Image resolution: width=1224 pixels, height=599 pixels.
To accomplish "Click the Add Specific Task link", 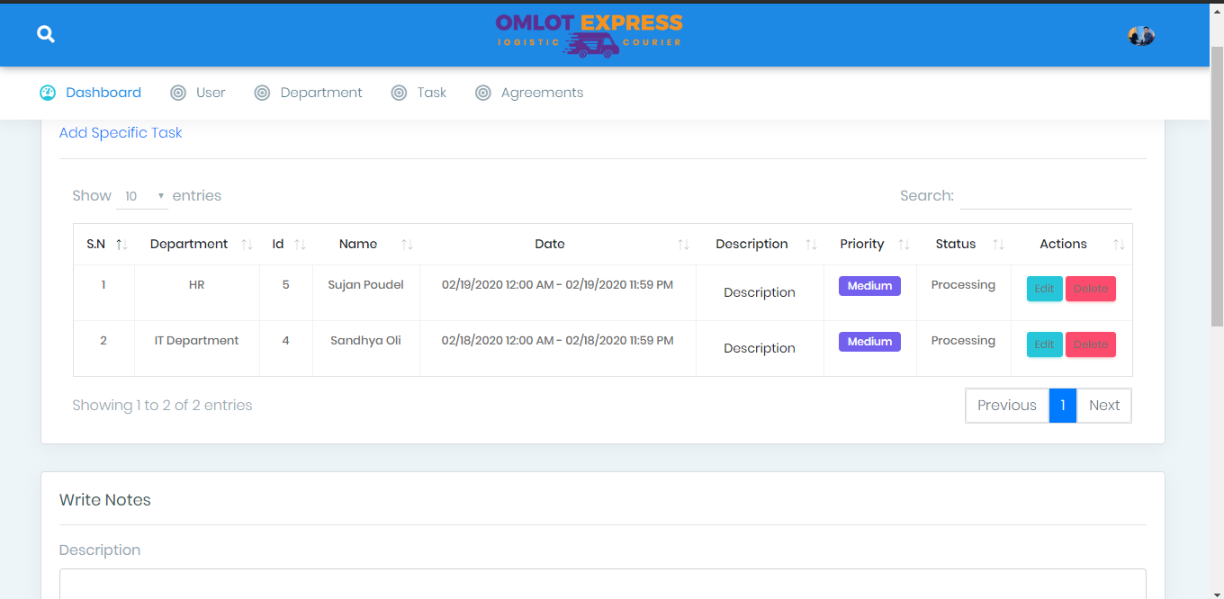I will click(x=121, y=133).
